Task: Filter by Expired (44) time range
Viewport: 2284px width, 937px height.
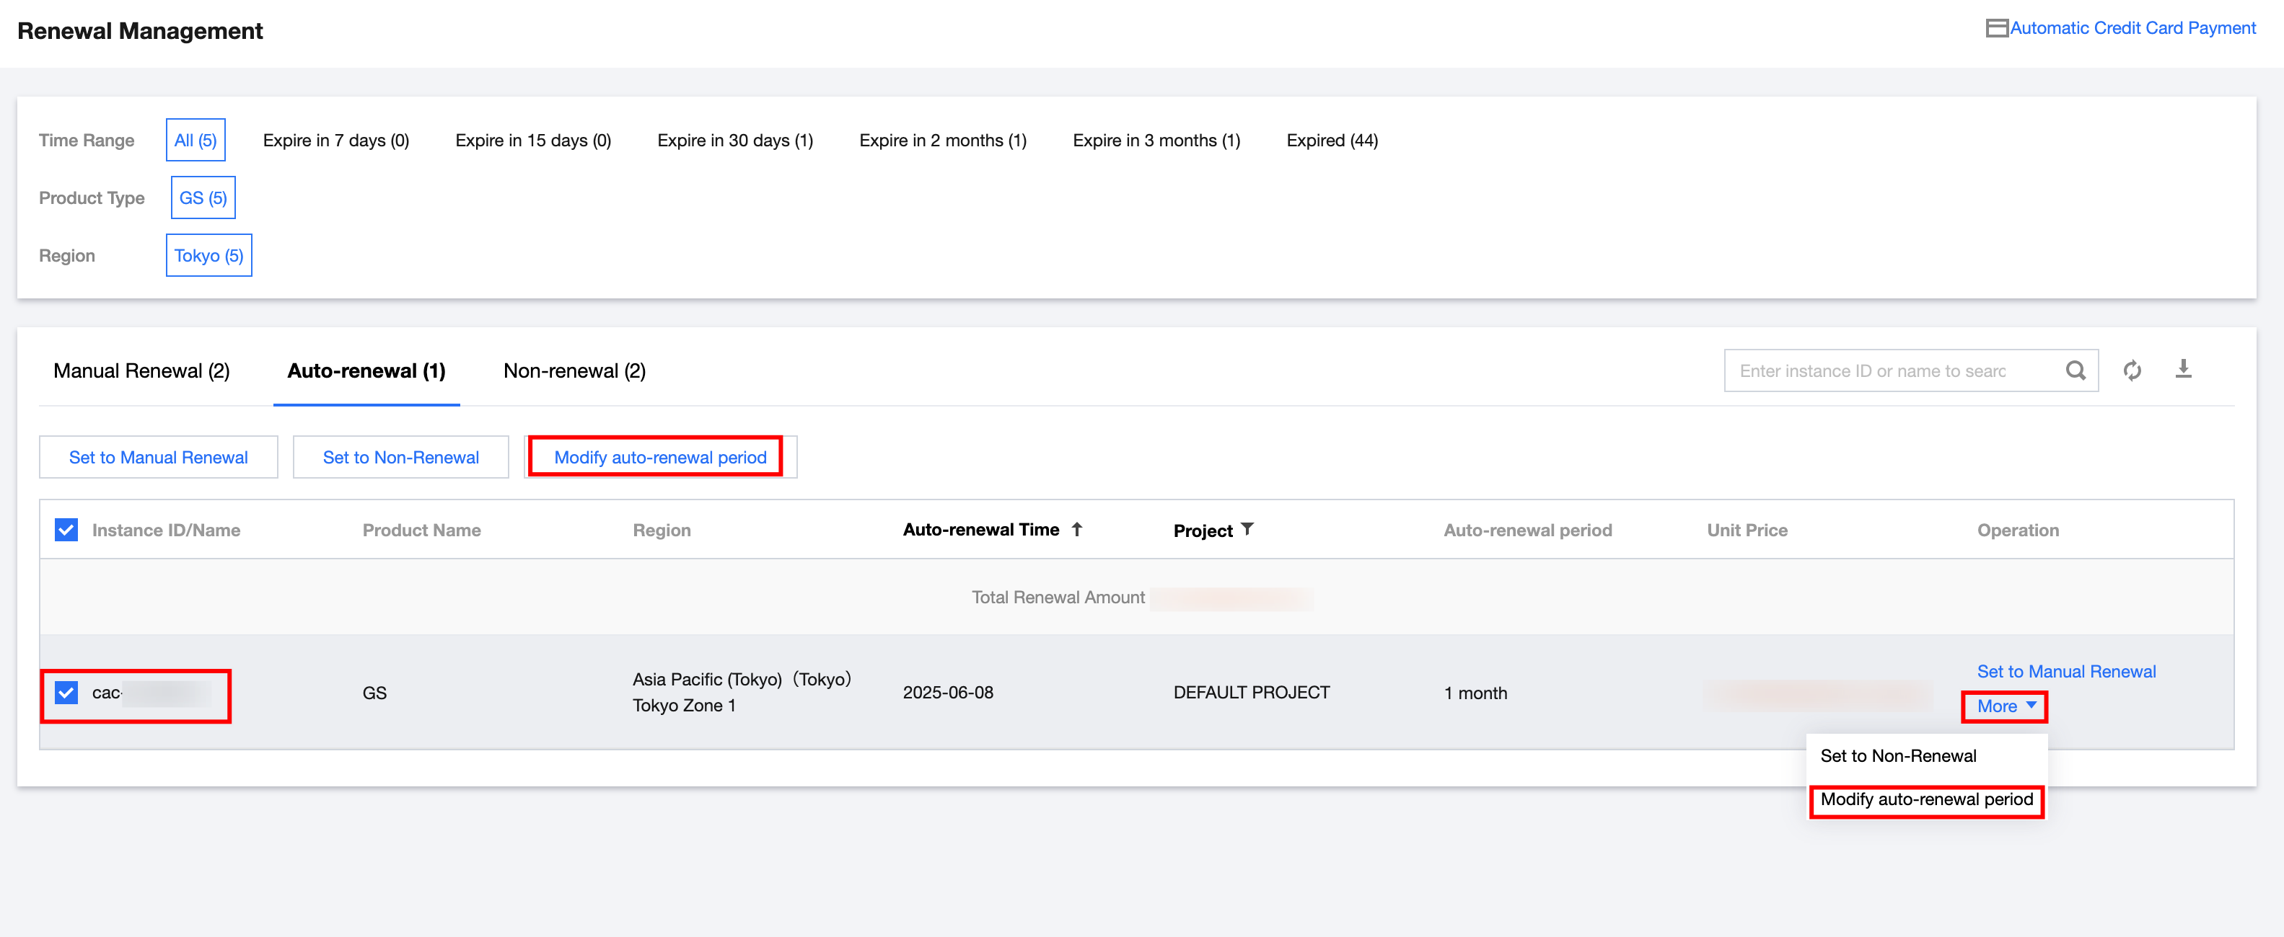Action: [1332, 140]
